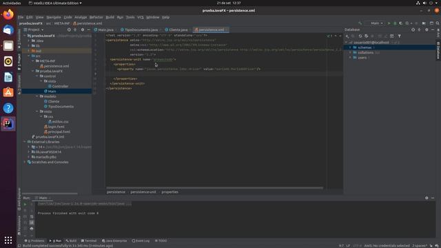Collapse the META-INF folder
The image size is (441, 248).
[x=33, y=61]
